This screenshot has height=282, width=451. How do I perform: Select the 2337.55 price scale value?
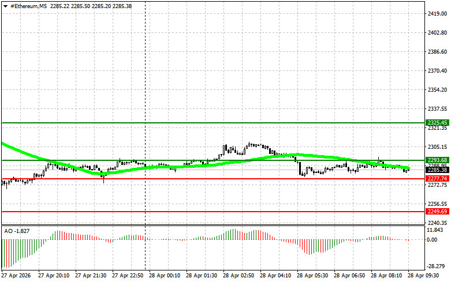[x=437, y=109]
